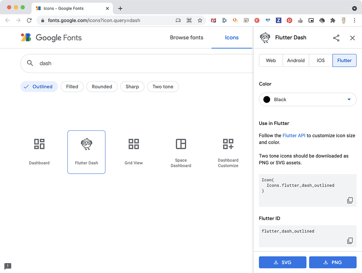Close the Flutter Dash details panel
The width and height of the screenshot is (362, 273).
[352, 38]
